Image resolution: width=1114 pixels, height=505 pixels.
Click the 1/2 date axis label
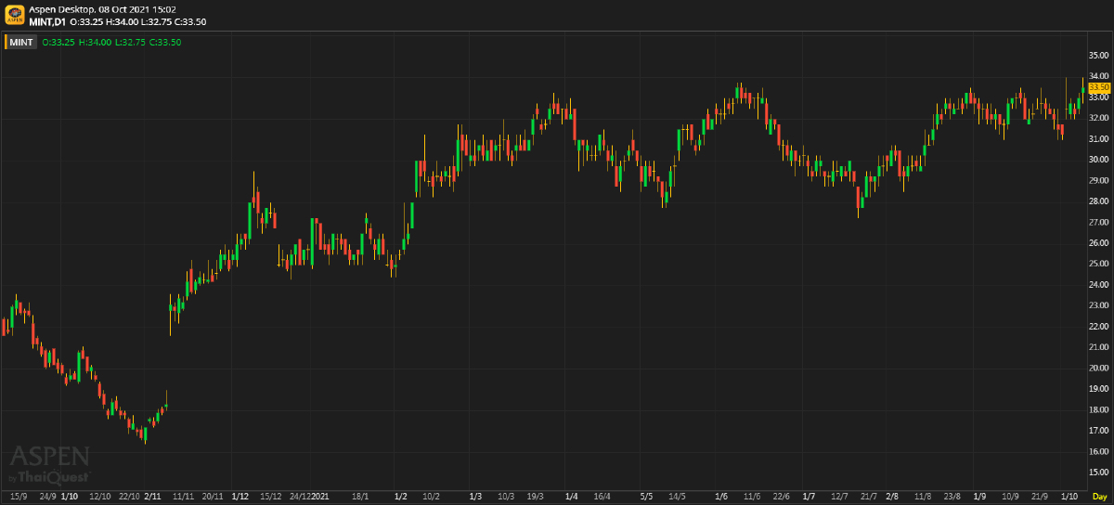point(400,497)
